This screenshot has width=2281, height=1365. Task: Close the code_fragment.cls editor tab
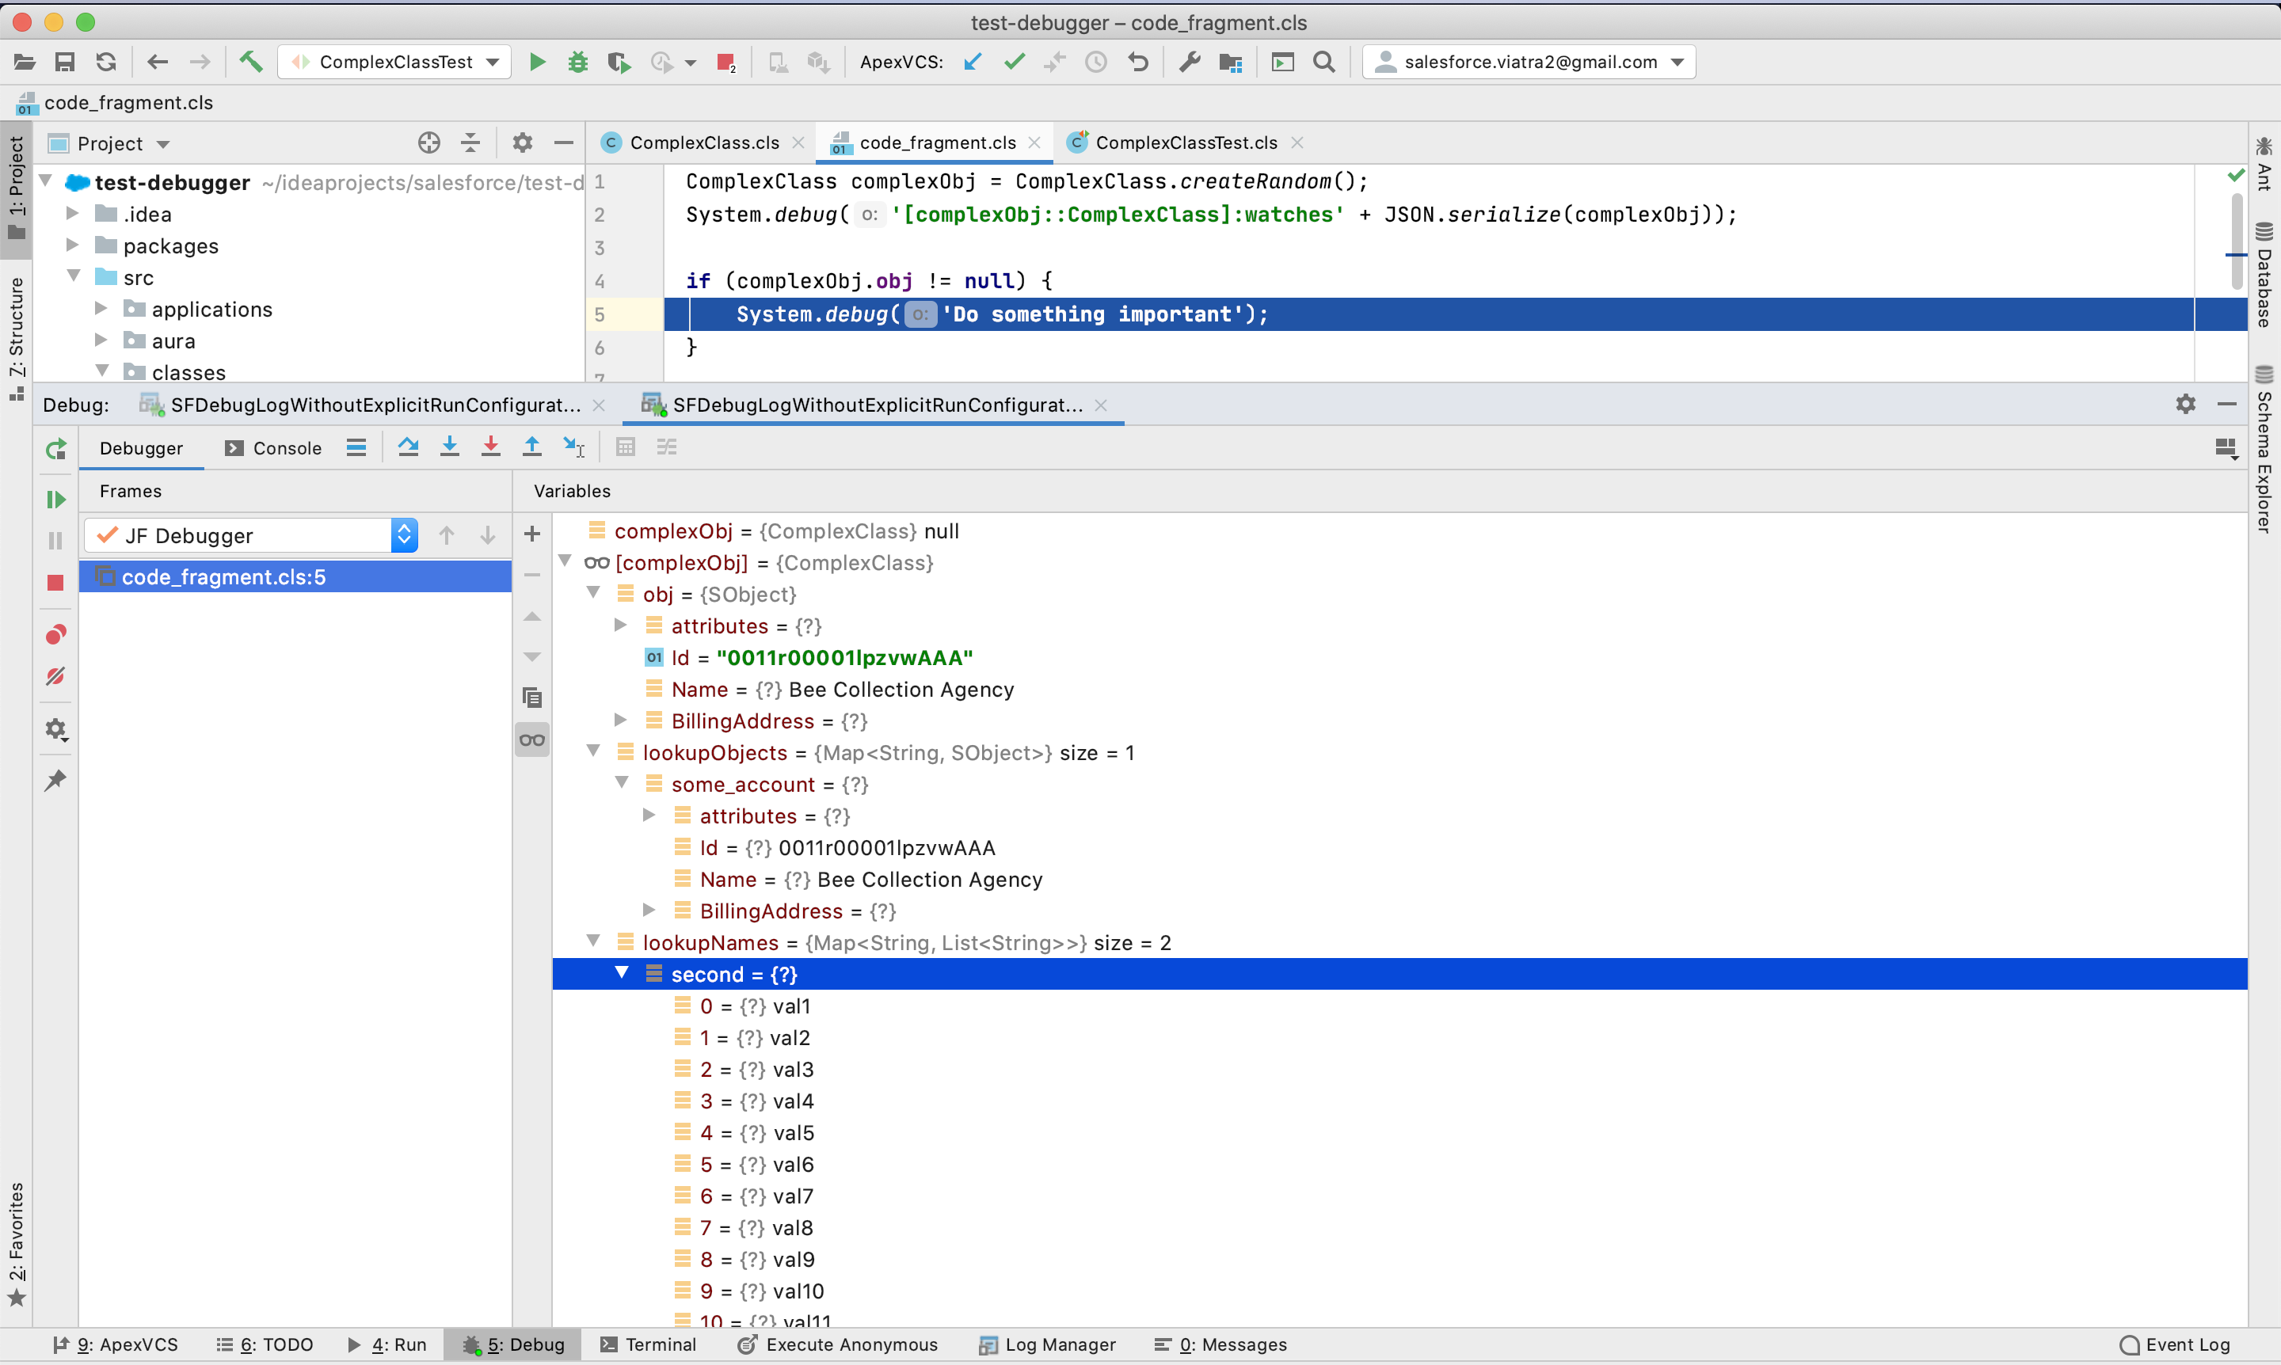pos(1034,143)
